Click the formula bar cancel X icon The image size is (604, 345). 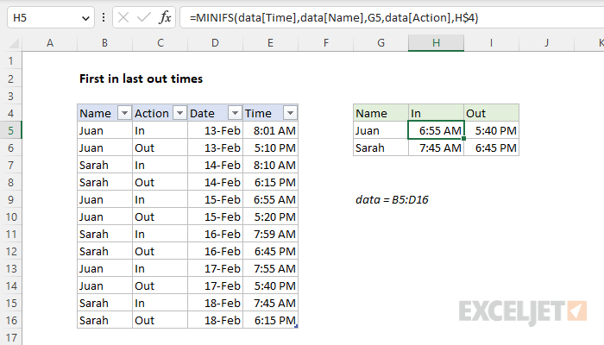coord(123,18)
